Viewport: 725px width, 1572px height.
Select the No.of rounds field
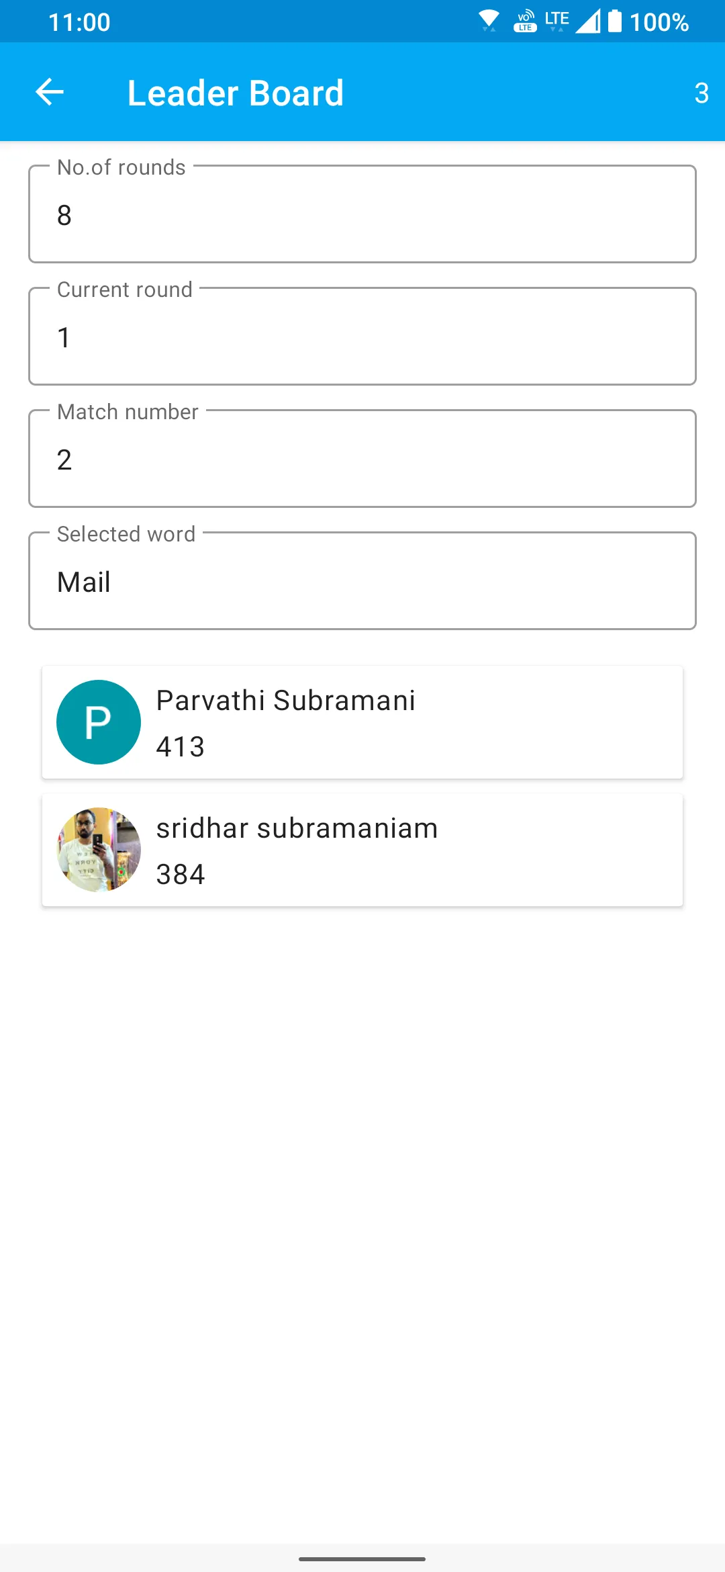tap(362, 214)
